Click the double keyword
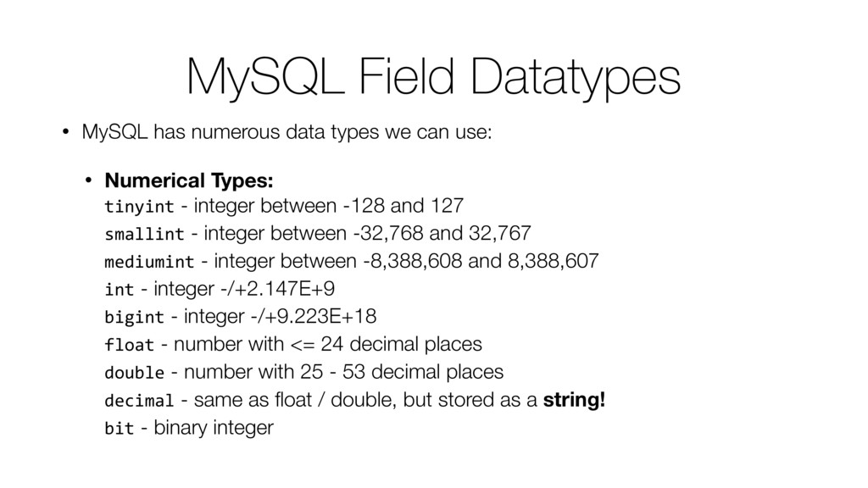Image resolution: width=868 pixels, height=488 pixels. 135,373
